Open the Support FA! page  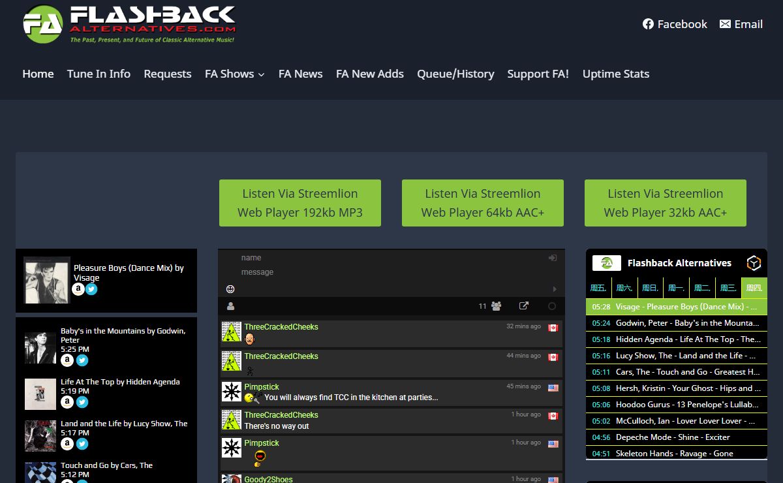[538, 74]
